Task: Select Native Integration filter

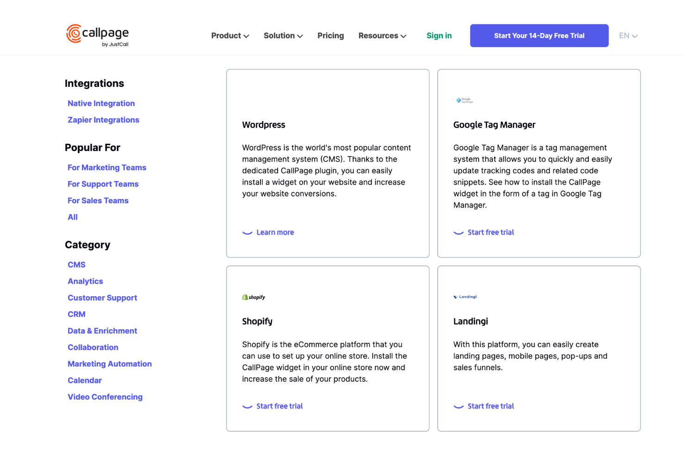Action: 101,103
